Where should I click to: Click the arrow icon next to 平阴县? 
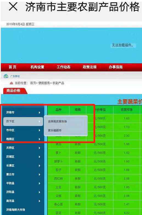point(40,184)
